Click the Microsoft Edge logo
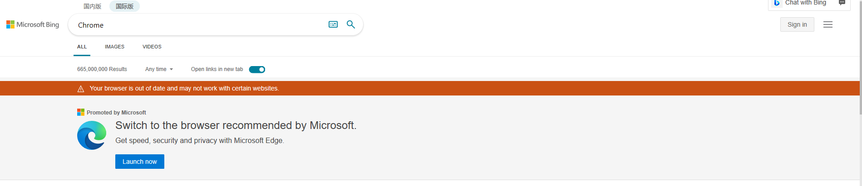 click(x=92, y=135)
